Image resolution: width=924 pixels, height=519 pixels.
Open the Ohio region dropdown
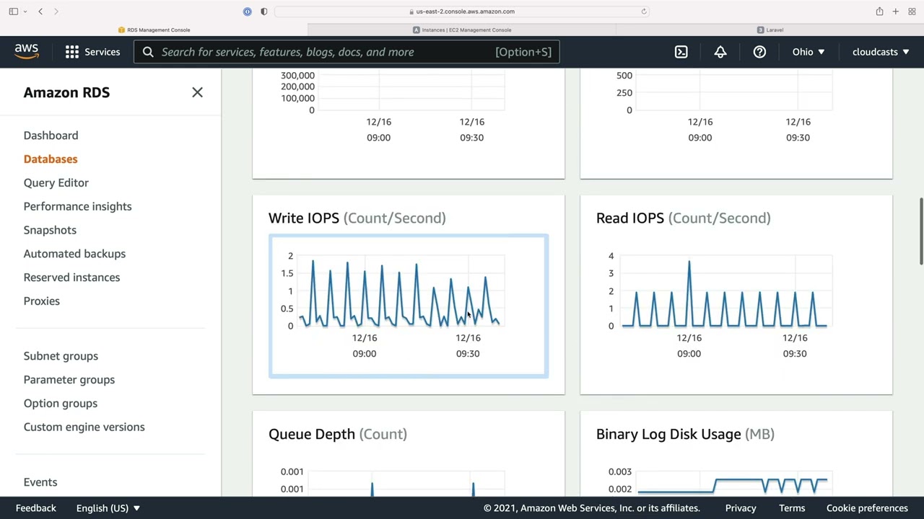tap(808, 52)
